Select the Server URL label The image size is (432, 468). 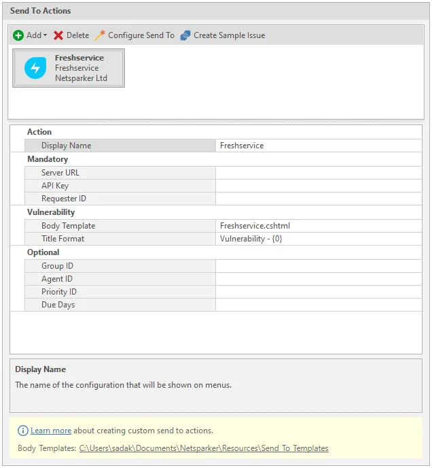click(x=60, y=173)
